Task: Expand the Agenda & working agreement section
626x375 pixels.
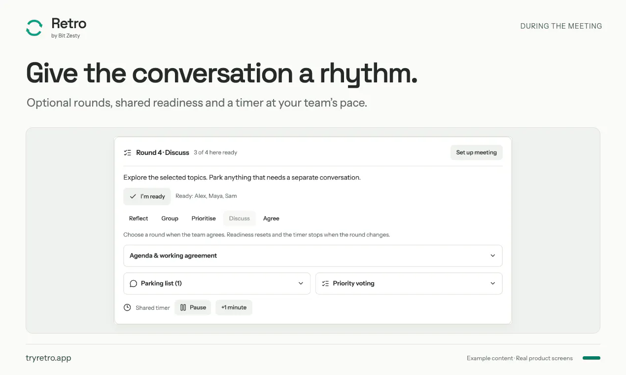Action: click(313, 256)
